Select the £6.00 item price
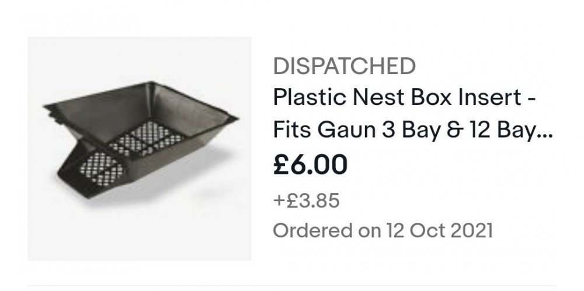 pyautogui.click(x=310, y=165)
